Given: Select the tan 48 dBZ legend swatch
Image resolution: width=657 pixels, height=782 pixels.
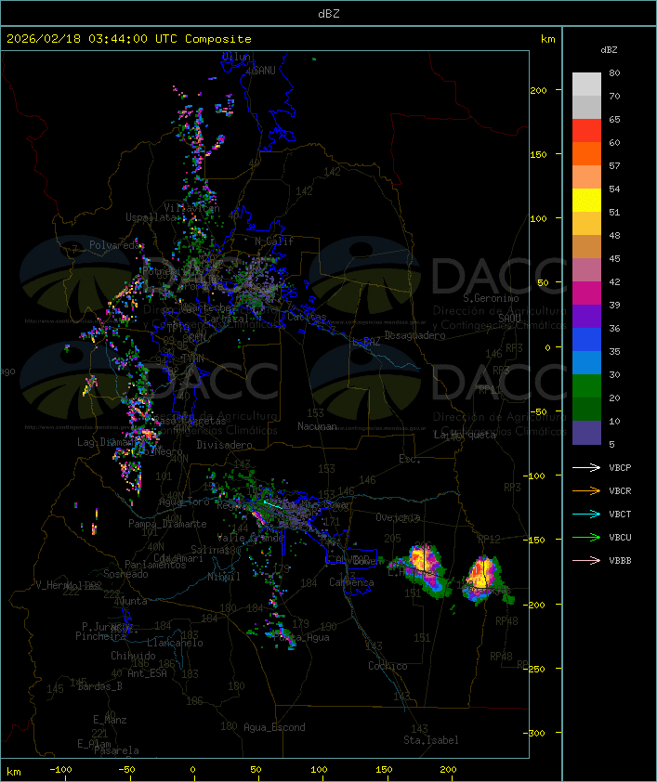Looking at the screenshot, I should (586, 246).
